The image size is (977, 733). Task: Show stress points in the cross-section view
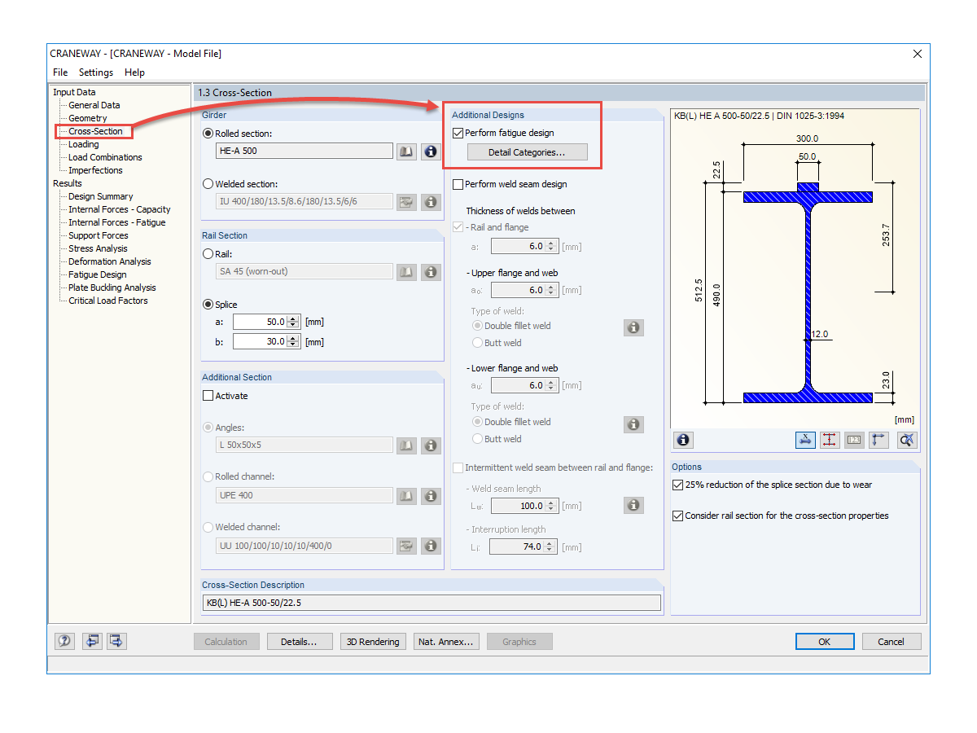click(x=829, y=440)
